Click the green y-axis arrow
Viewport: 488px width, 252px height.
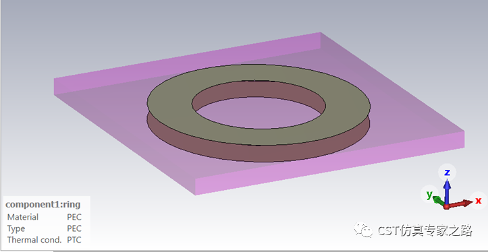tap(439, 201)
